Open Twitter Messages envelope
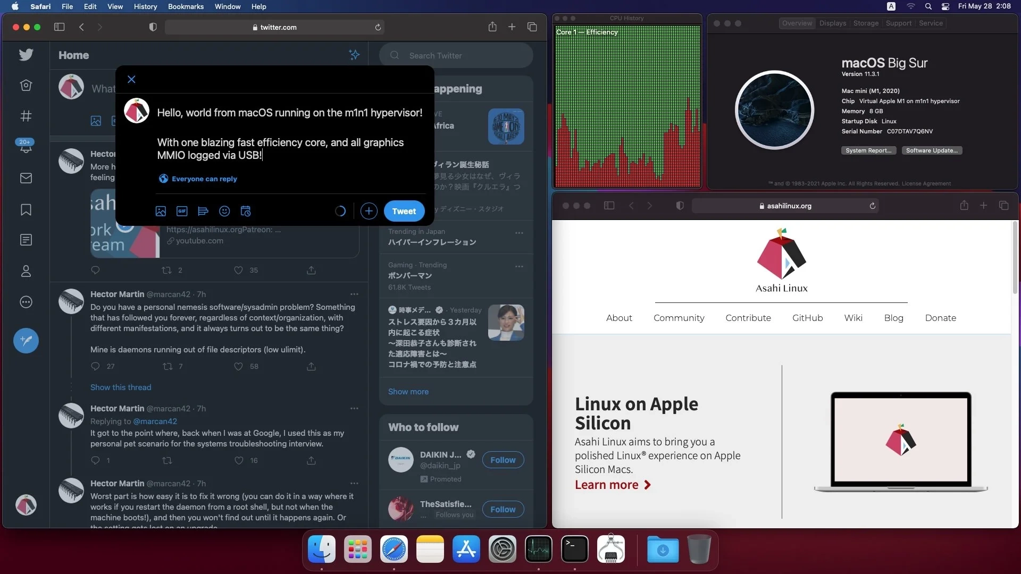1021x574 pixels. pyautogui.click(x=26, y=178)
